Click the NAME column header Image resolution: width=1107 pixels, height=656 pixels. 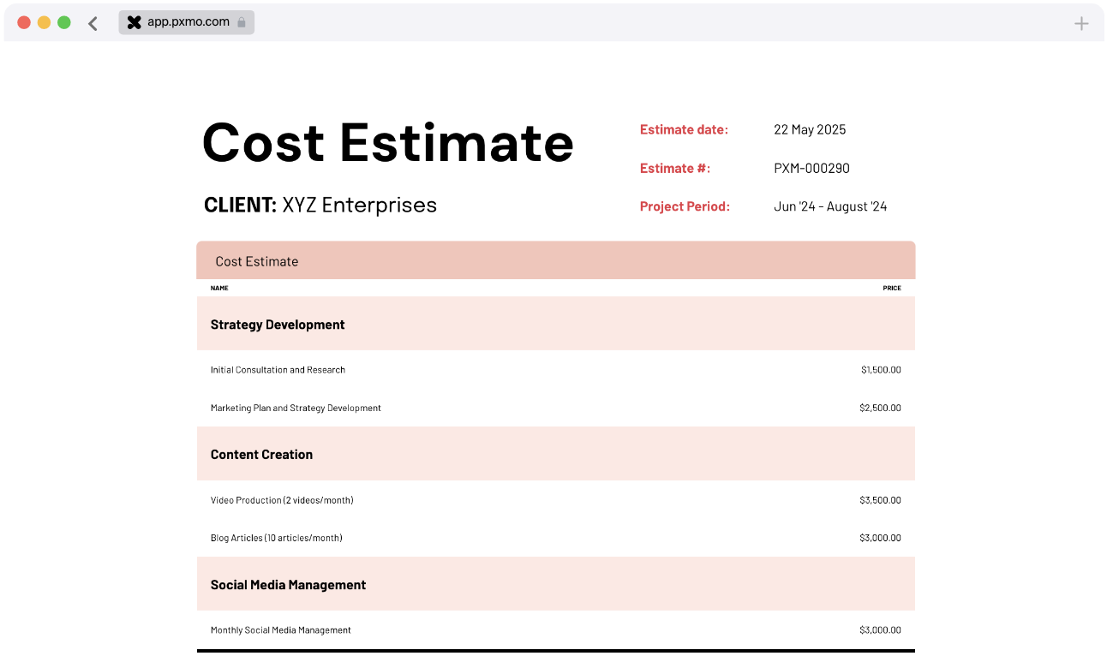[219, 288]
